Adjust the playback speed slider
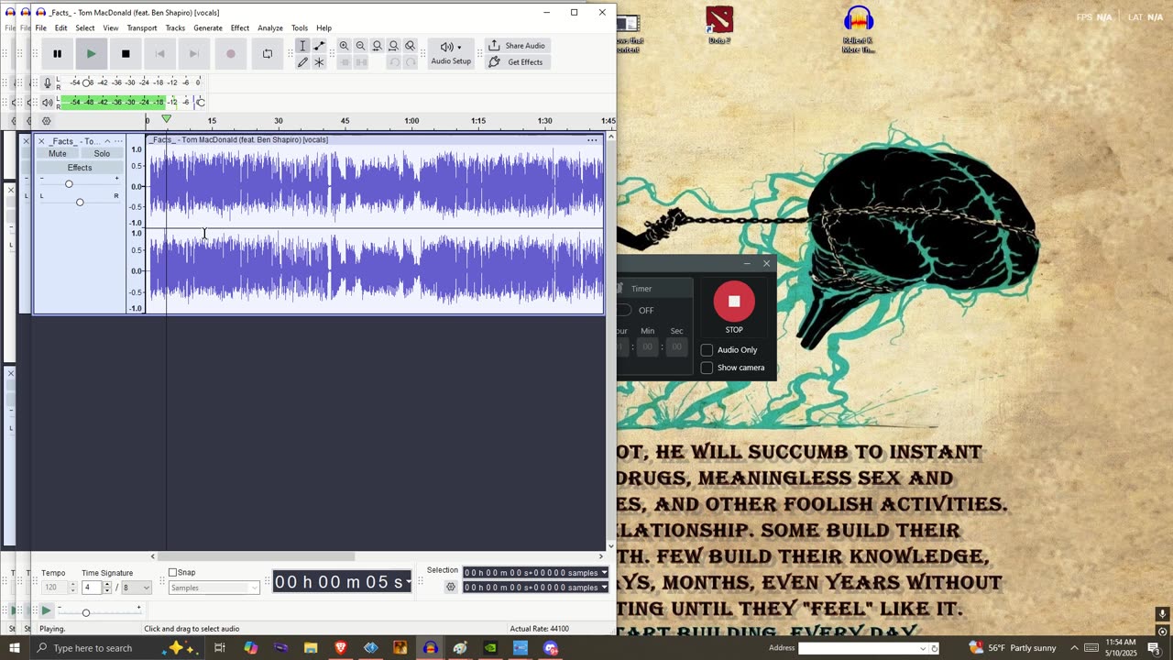The height and width of the screenshot is (660, 1173). point(85,612)
